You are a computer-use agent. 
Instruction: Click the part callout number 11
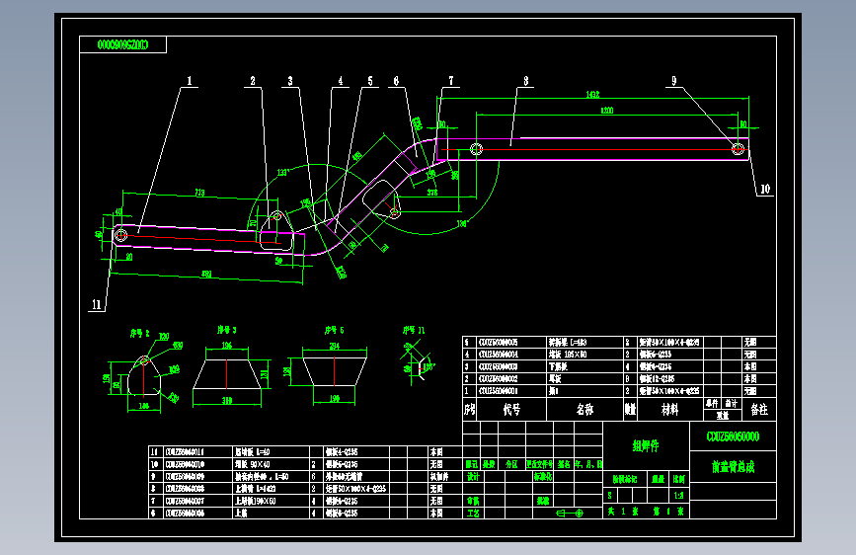tap(97, 305)
